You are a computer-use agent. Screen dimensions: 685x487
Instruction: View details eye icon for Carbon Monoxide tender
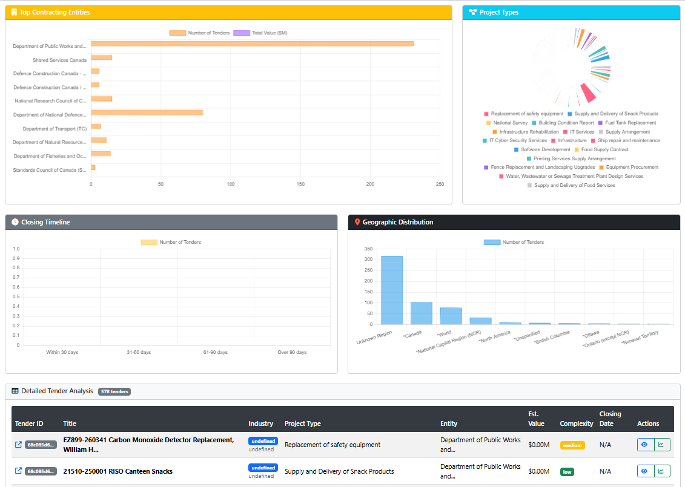(x=645, y=445)
